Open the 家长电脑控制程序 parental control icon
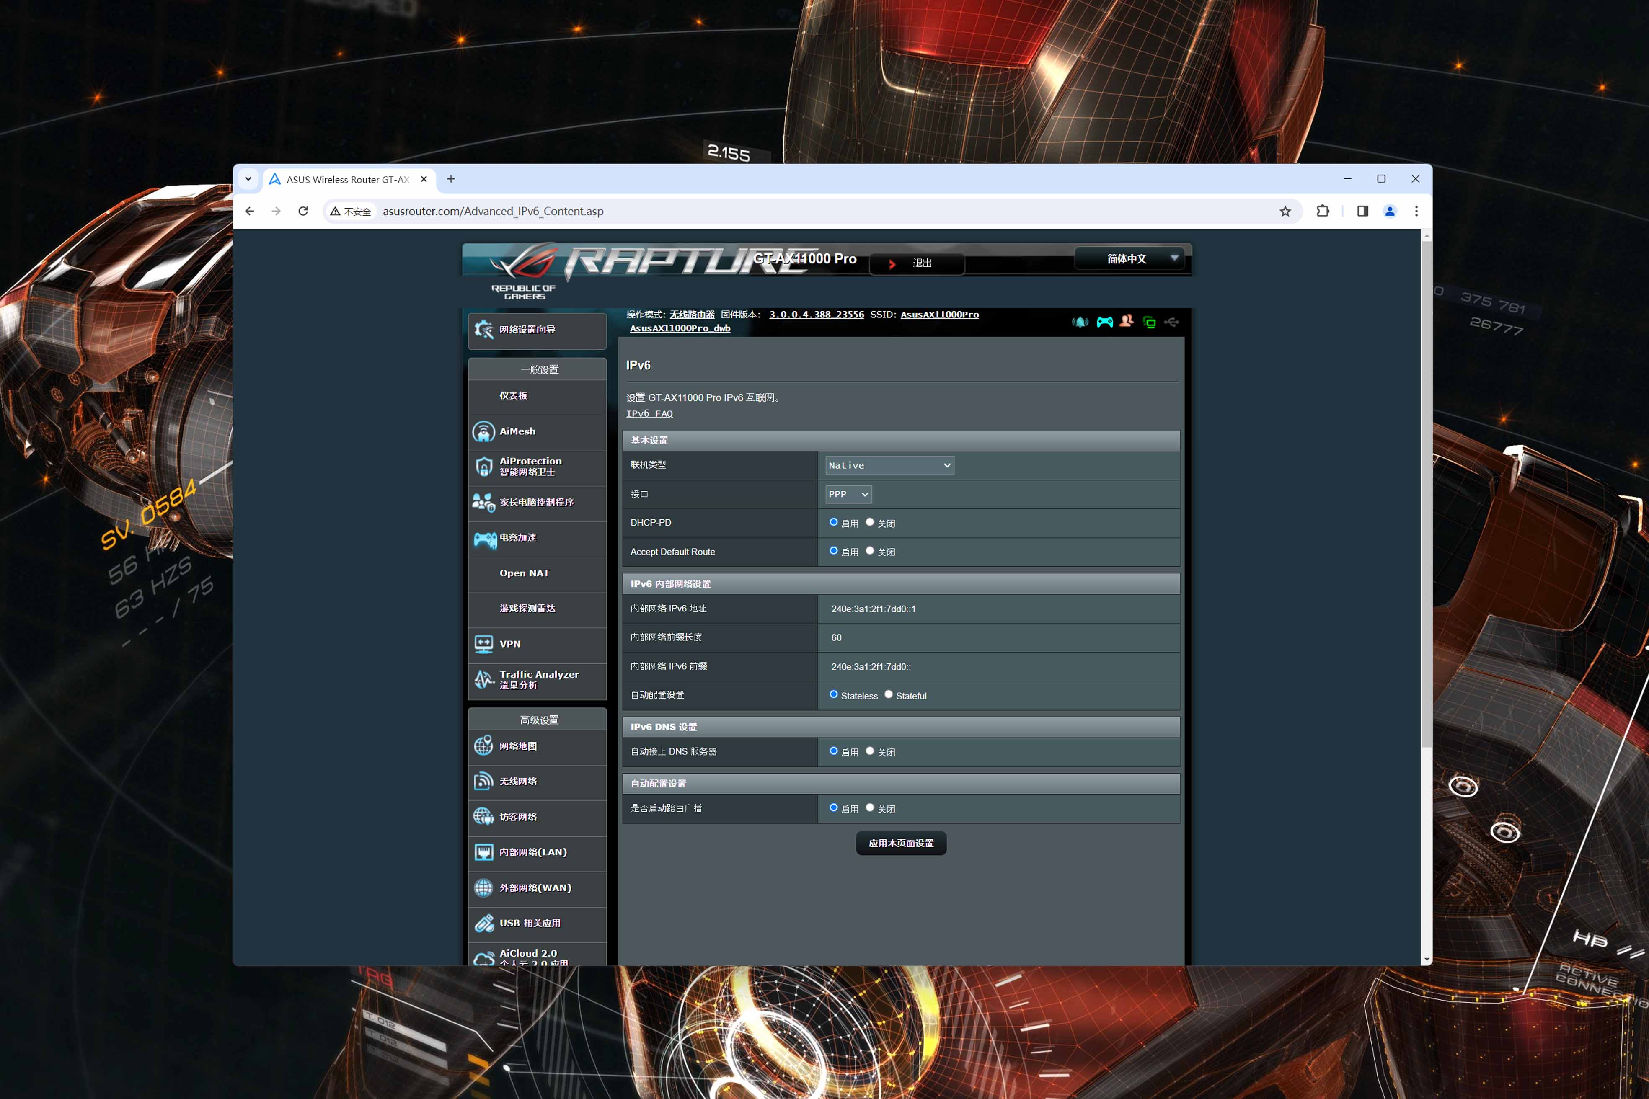 (x=484, y=503)
